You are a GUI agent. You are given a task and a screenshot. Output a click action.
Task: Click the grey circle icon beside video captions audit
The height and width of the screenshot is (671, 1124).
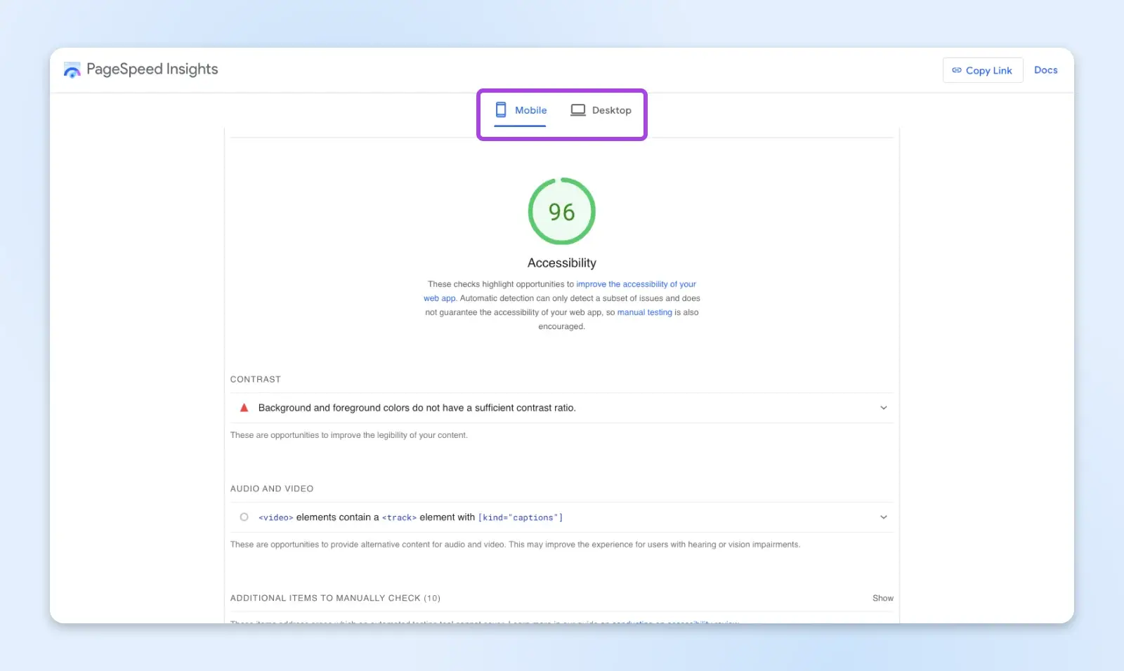tap(244, 517)
